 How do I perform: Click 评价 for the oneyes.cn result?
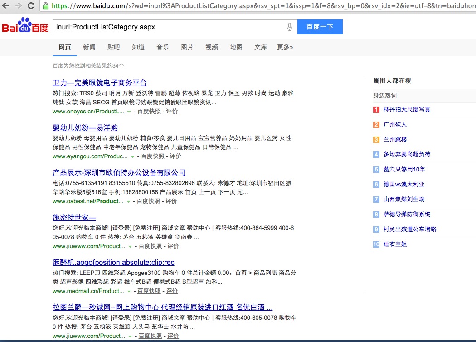[x=172, y=112]
